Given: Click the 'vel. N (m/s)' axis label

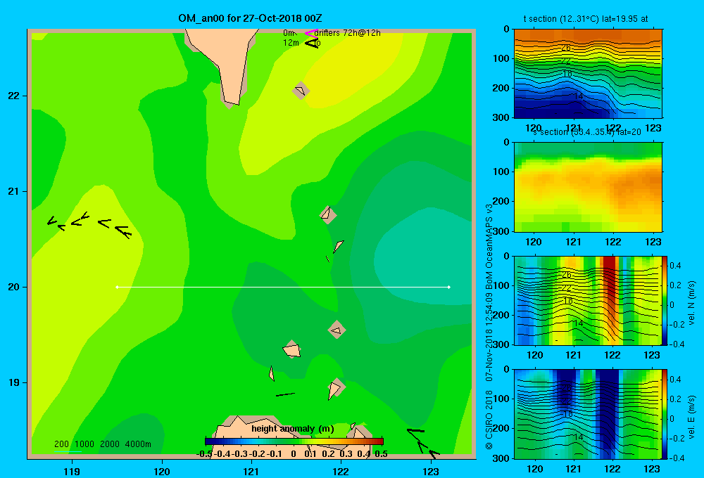Looking at the screenshot, I should coord(691,303).
